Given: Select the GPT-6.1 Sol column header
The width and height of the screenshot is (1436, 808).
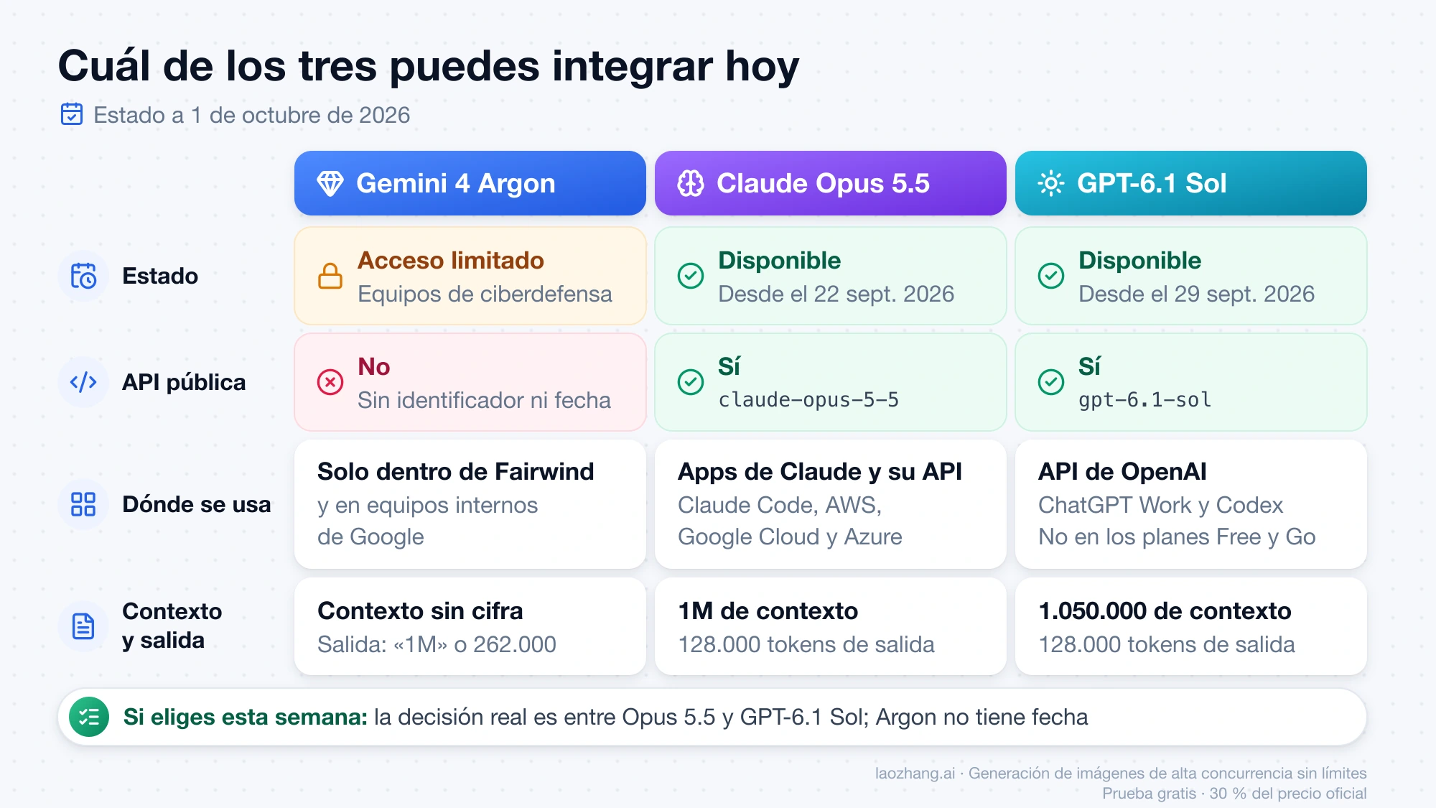Looking at the screenshot, I should (x=1191, y=183).
